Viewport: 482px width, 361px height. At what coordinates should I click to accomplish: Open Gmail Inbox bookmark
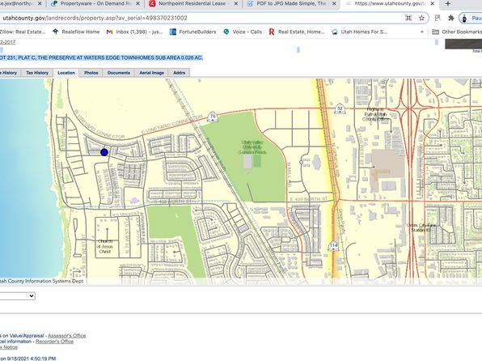tap(134, 32)
